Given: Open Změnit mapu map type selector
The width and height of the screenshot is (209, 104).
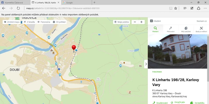Looking at the screenshot, I should click(x=12, y=22).
